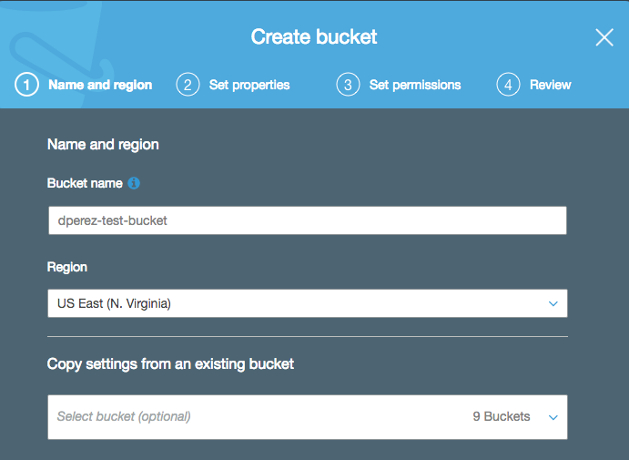Click the US East (N. Virginia) value
Viewport: 629px width, 460px height.
point(114,303)
